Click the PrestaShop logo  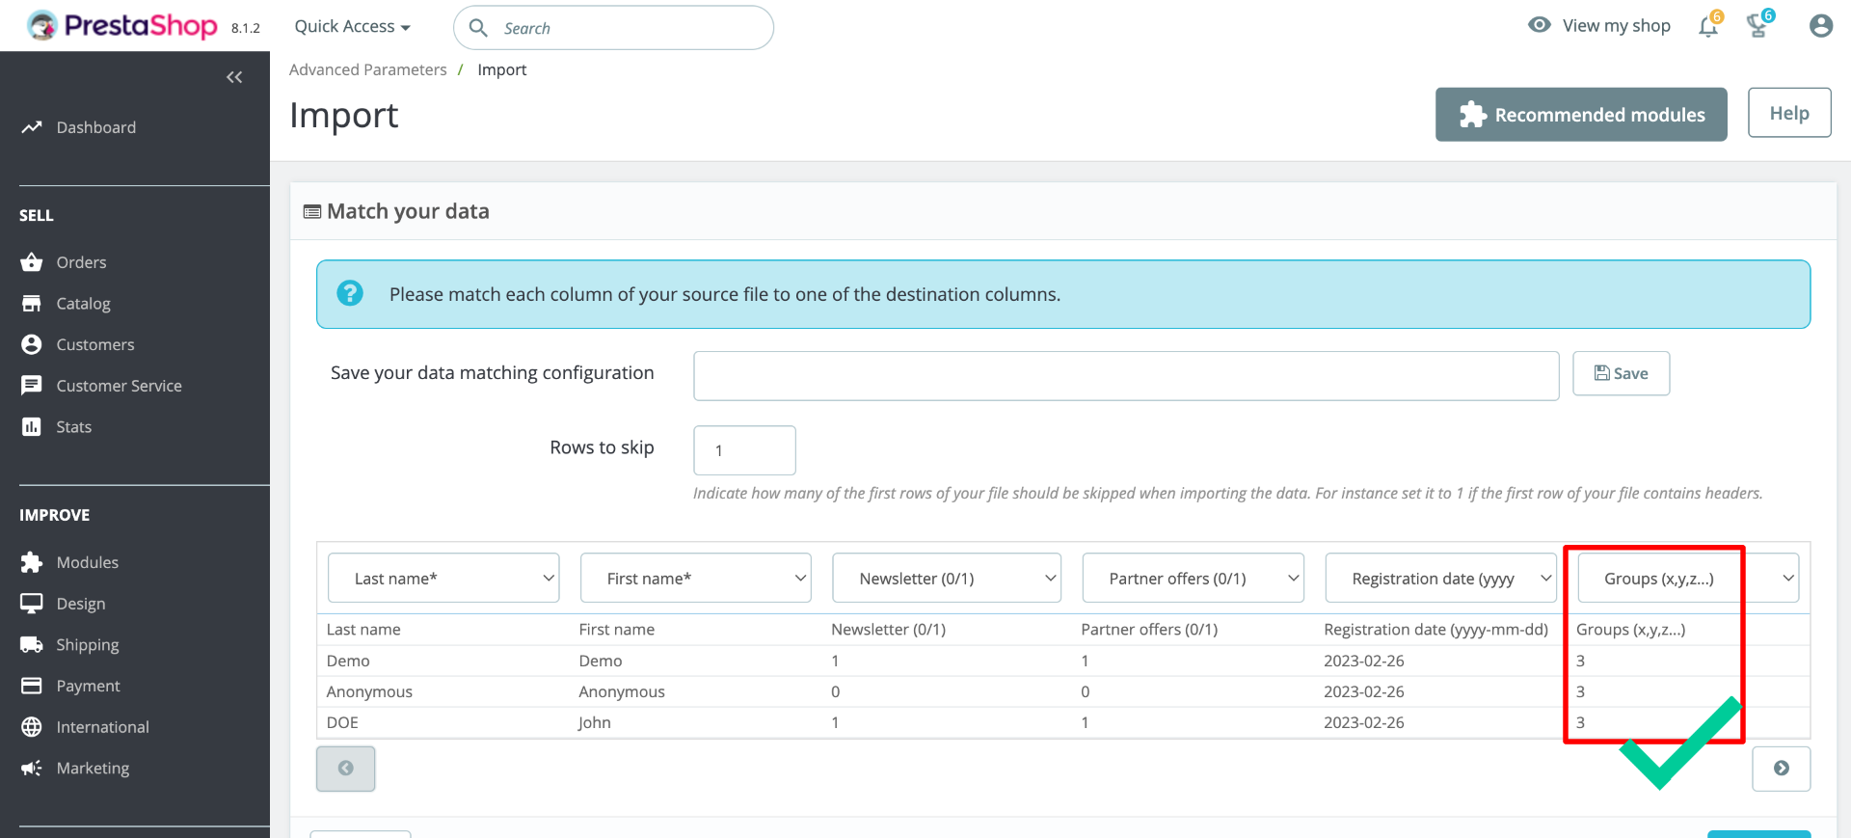click(122, 26)
